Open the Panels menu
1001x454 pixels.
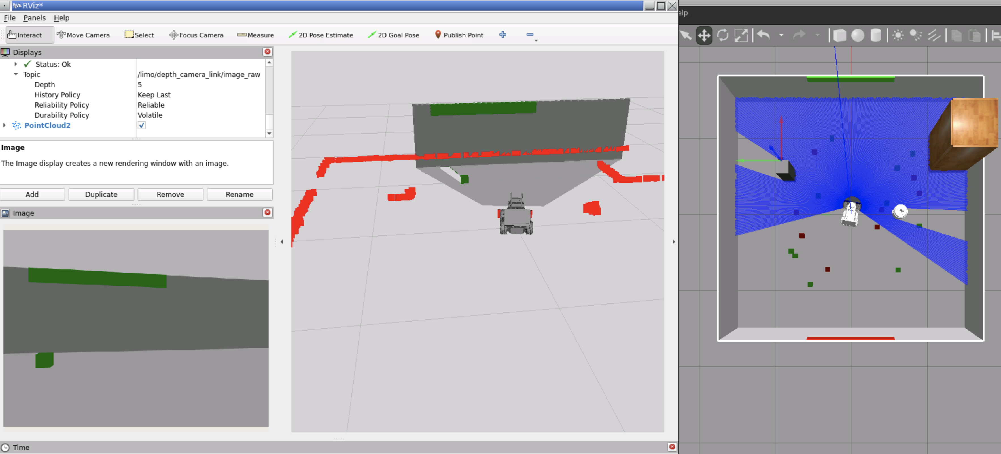click(x=34, y=18)
